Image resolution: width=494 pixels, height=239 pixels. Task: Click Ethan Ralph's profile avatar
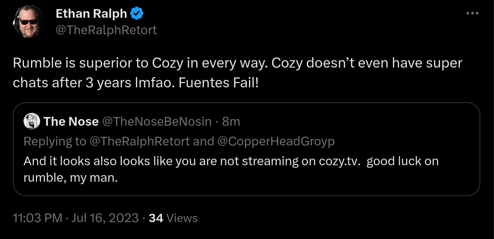pos(29,22)
